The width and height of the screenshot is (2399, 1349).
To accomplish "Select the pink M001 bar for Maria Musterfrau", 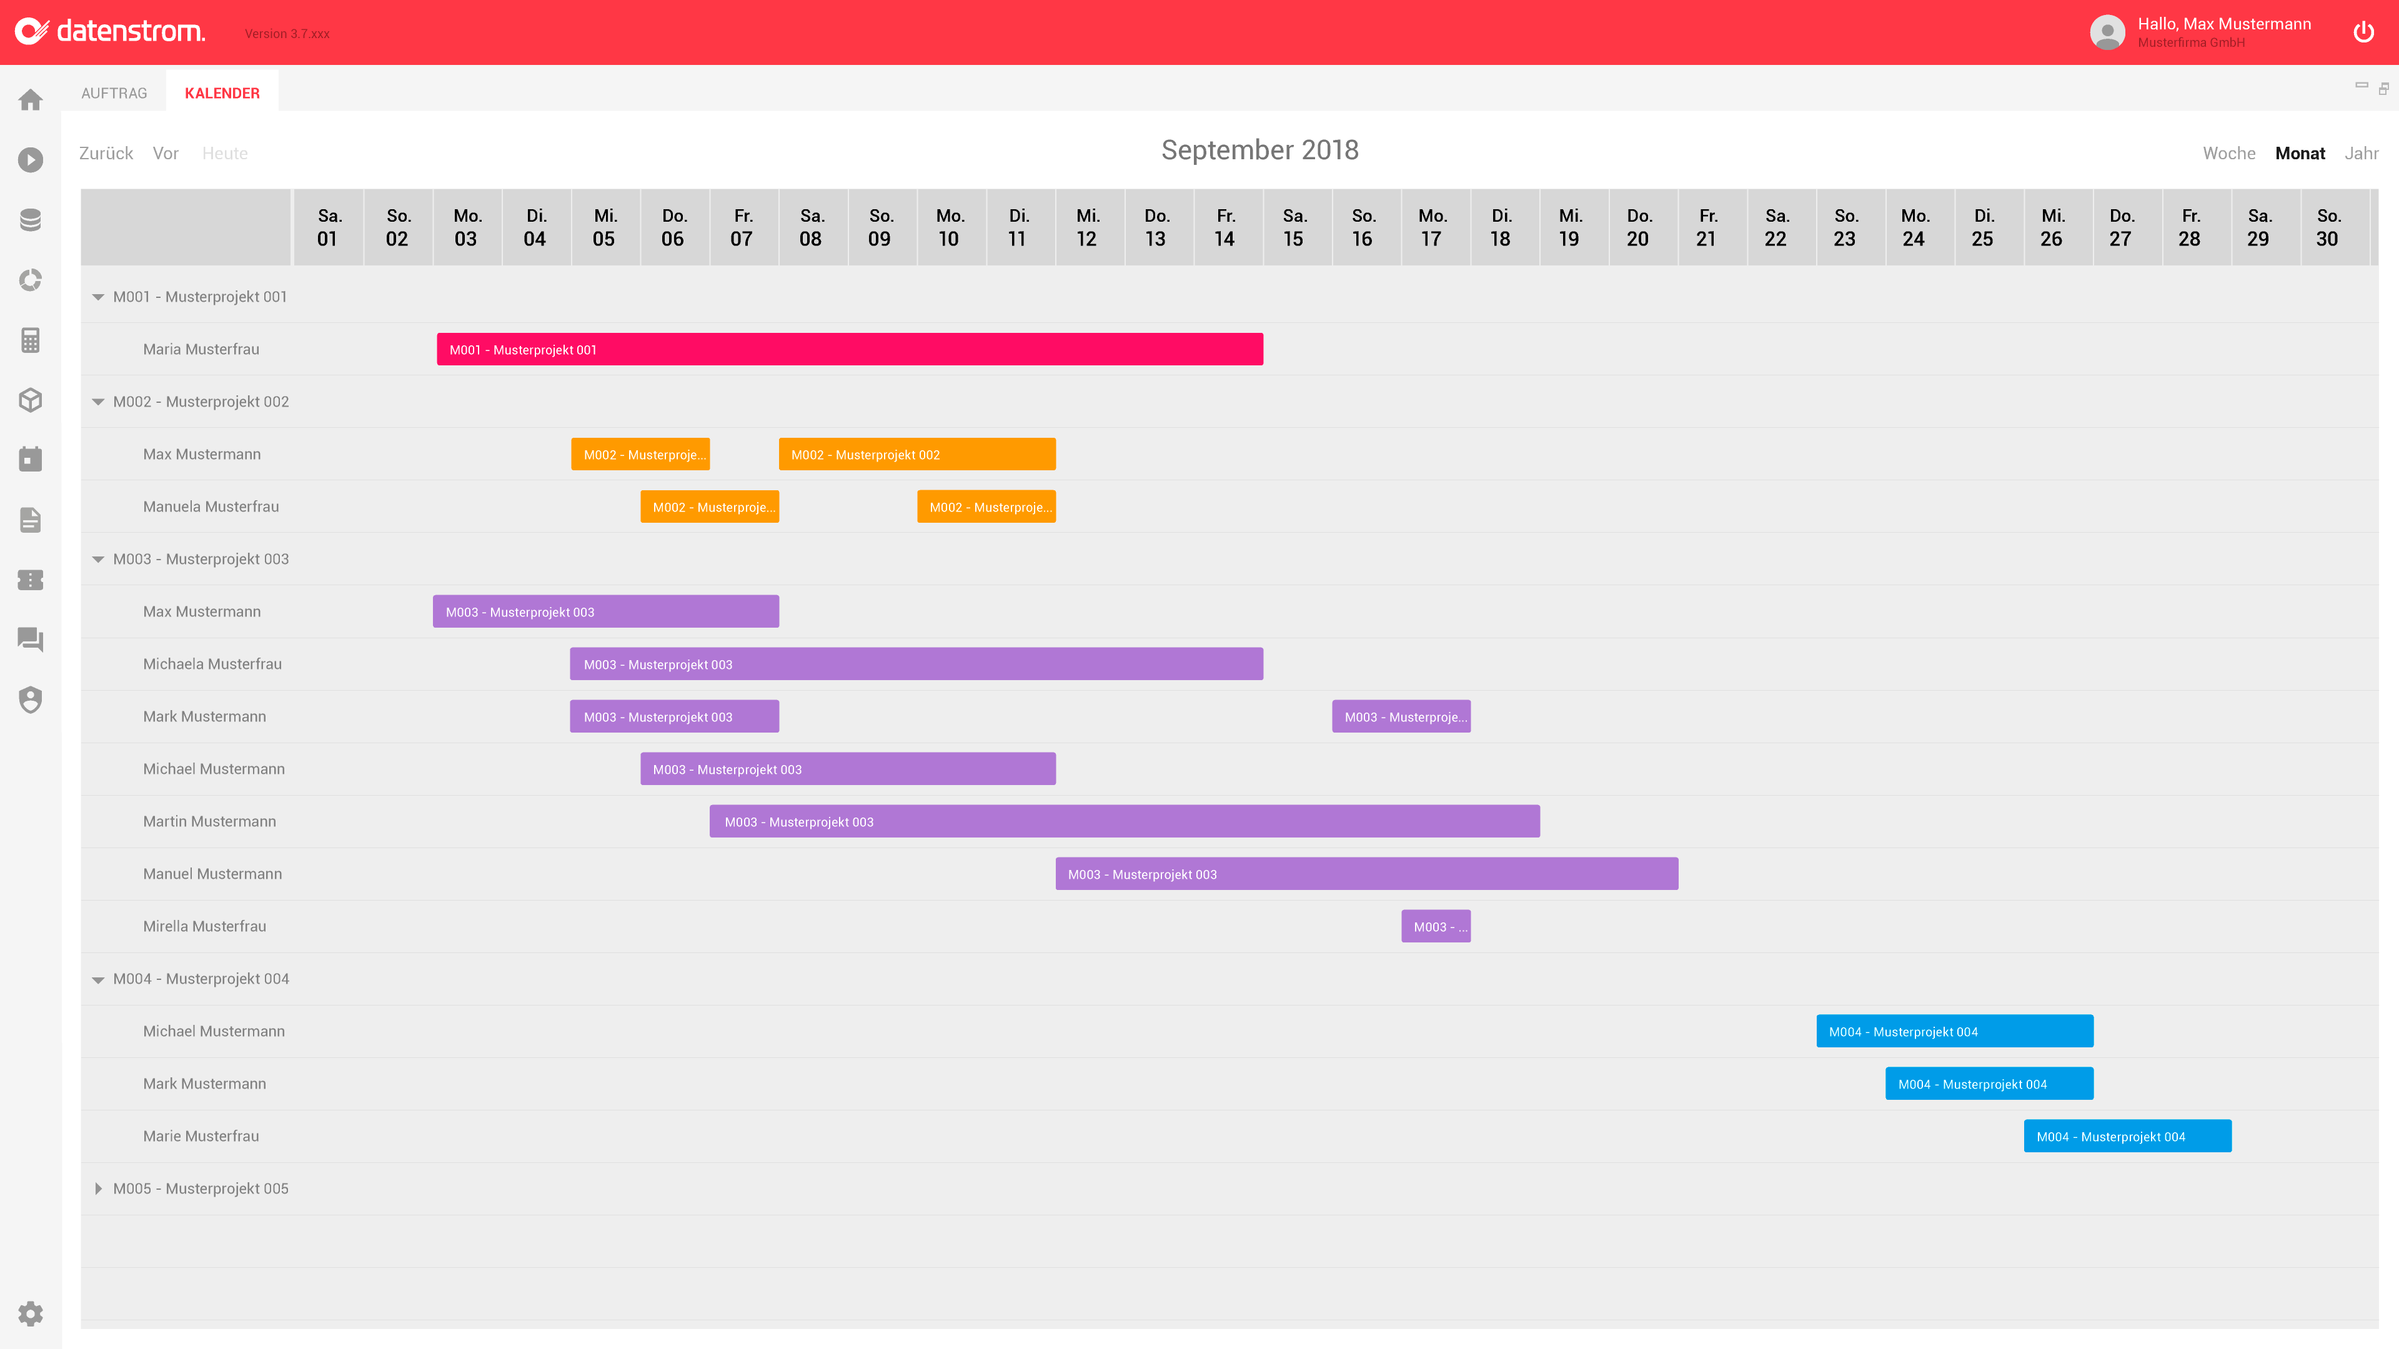I will pos(850,349).
